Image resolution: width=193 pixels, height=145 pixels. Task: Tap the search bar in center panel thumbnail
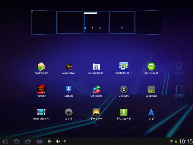click(x=90, y=13)
